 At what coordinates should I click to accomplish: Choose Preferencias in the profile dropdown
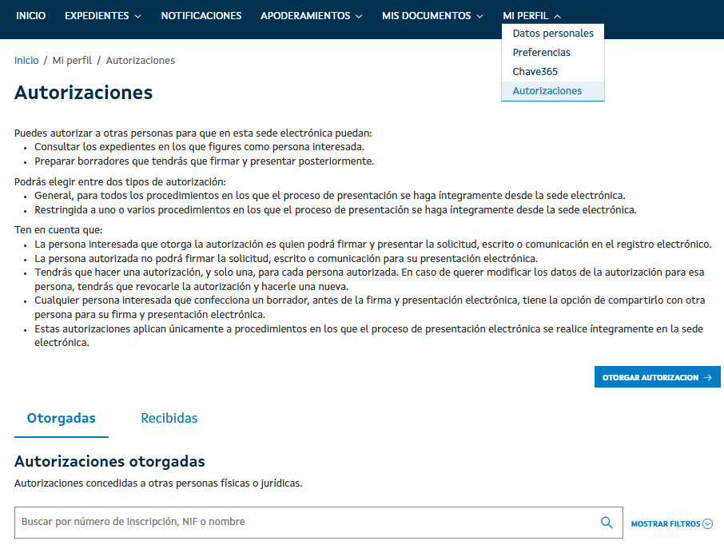point(542,53)
